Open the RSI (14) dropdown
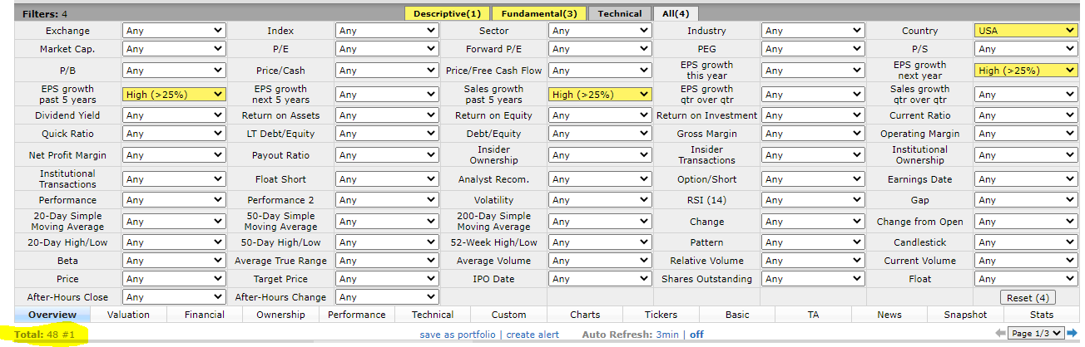This screenshot has width=1085, height=347. coord(813,200)
